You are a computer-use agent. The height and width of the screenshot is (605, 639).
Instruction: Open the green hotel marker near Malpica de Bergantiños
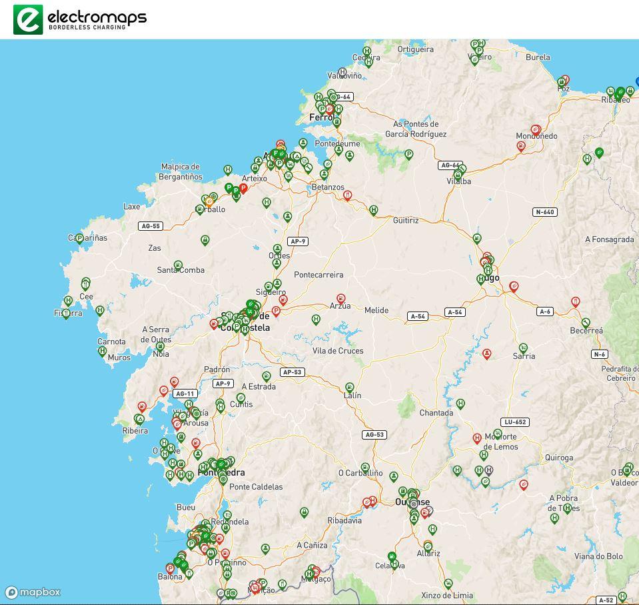pos(228,170)
